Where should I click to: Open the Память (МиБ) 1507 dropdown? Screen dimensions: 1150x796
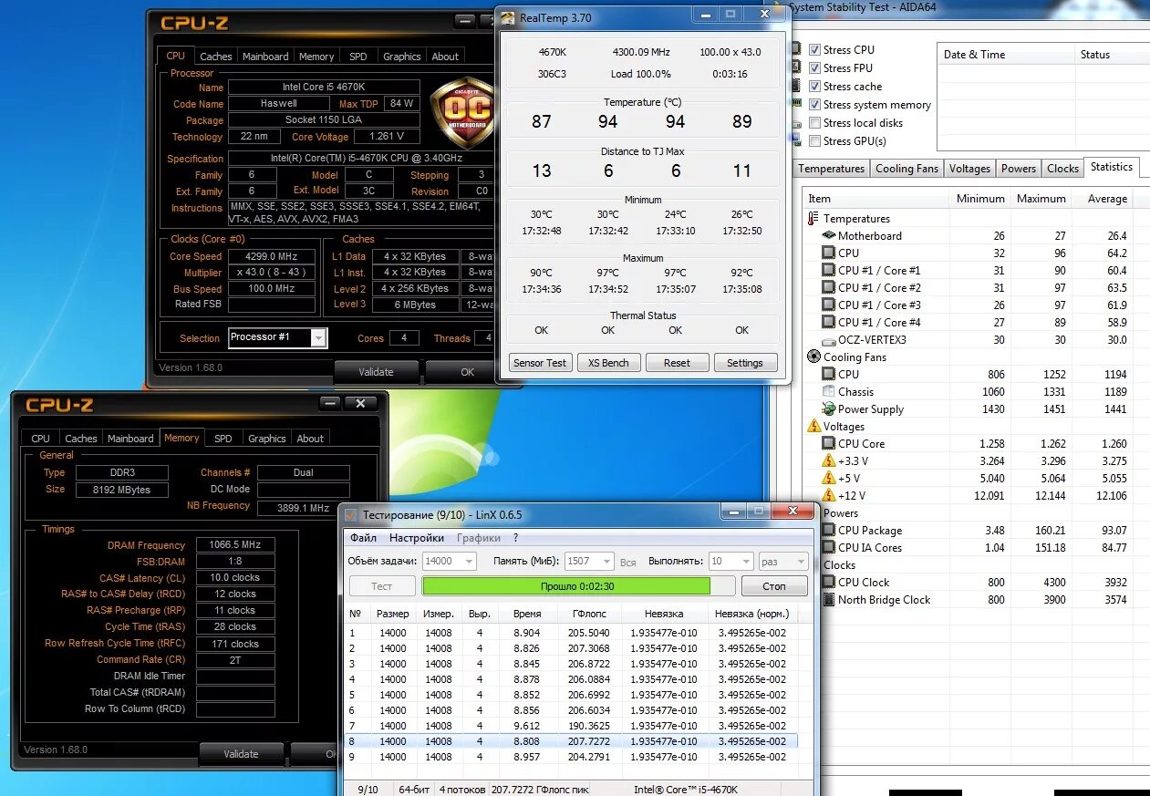pyautogui.click(x=606, y=562)
